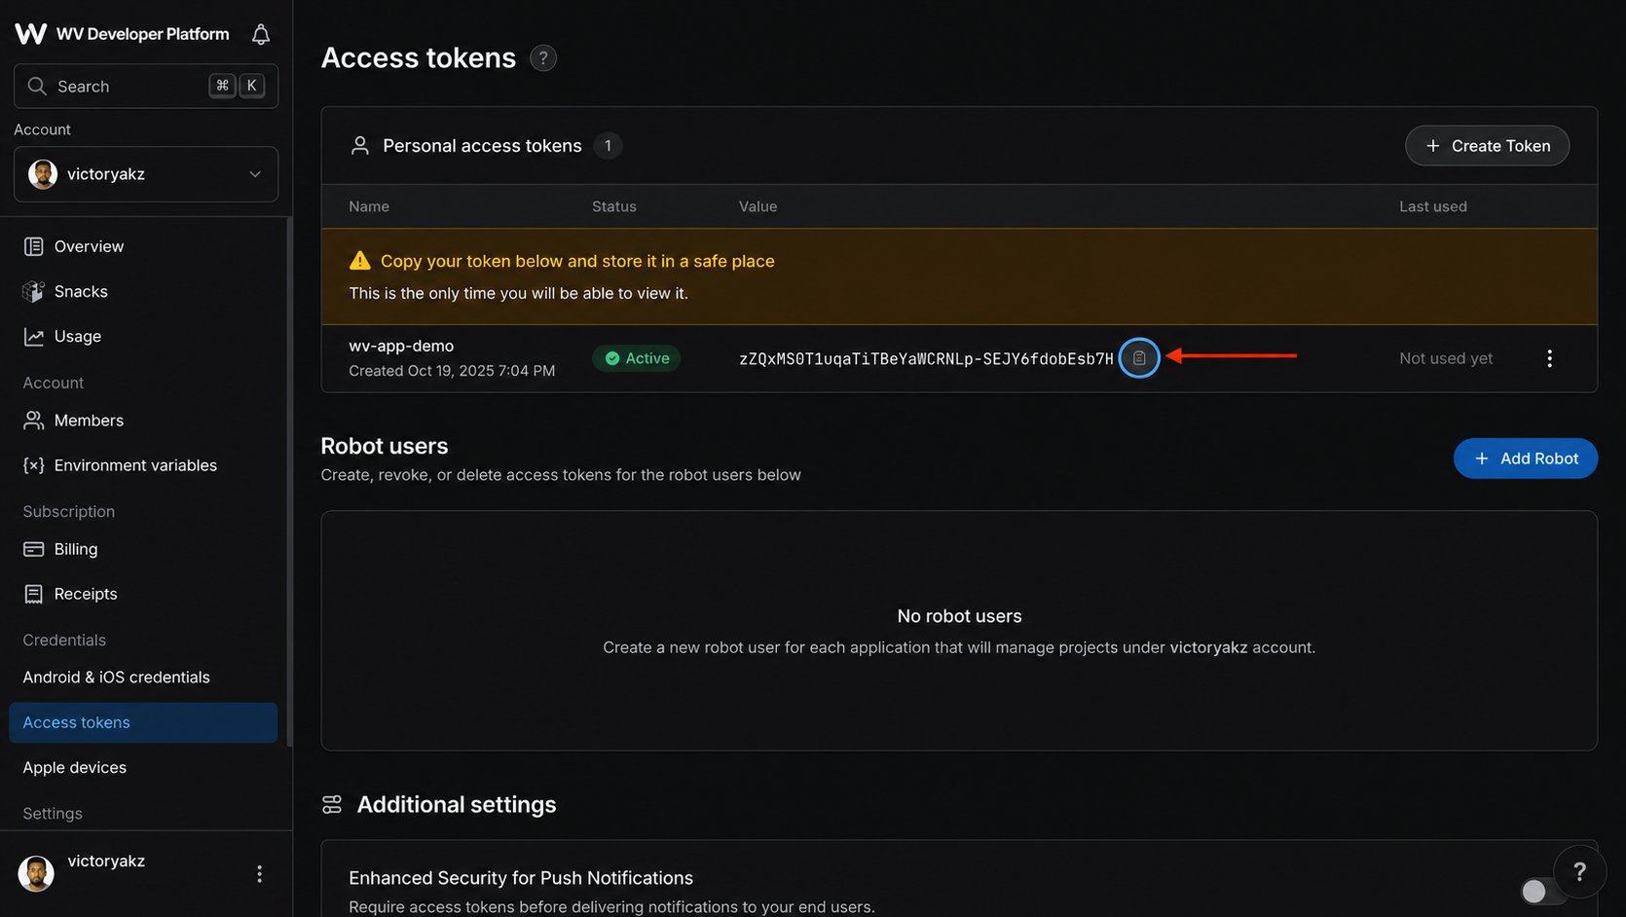This screenshot has height=917, width=1626.
Task: Click the Usage chart icon
Action: click(33, 337)
